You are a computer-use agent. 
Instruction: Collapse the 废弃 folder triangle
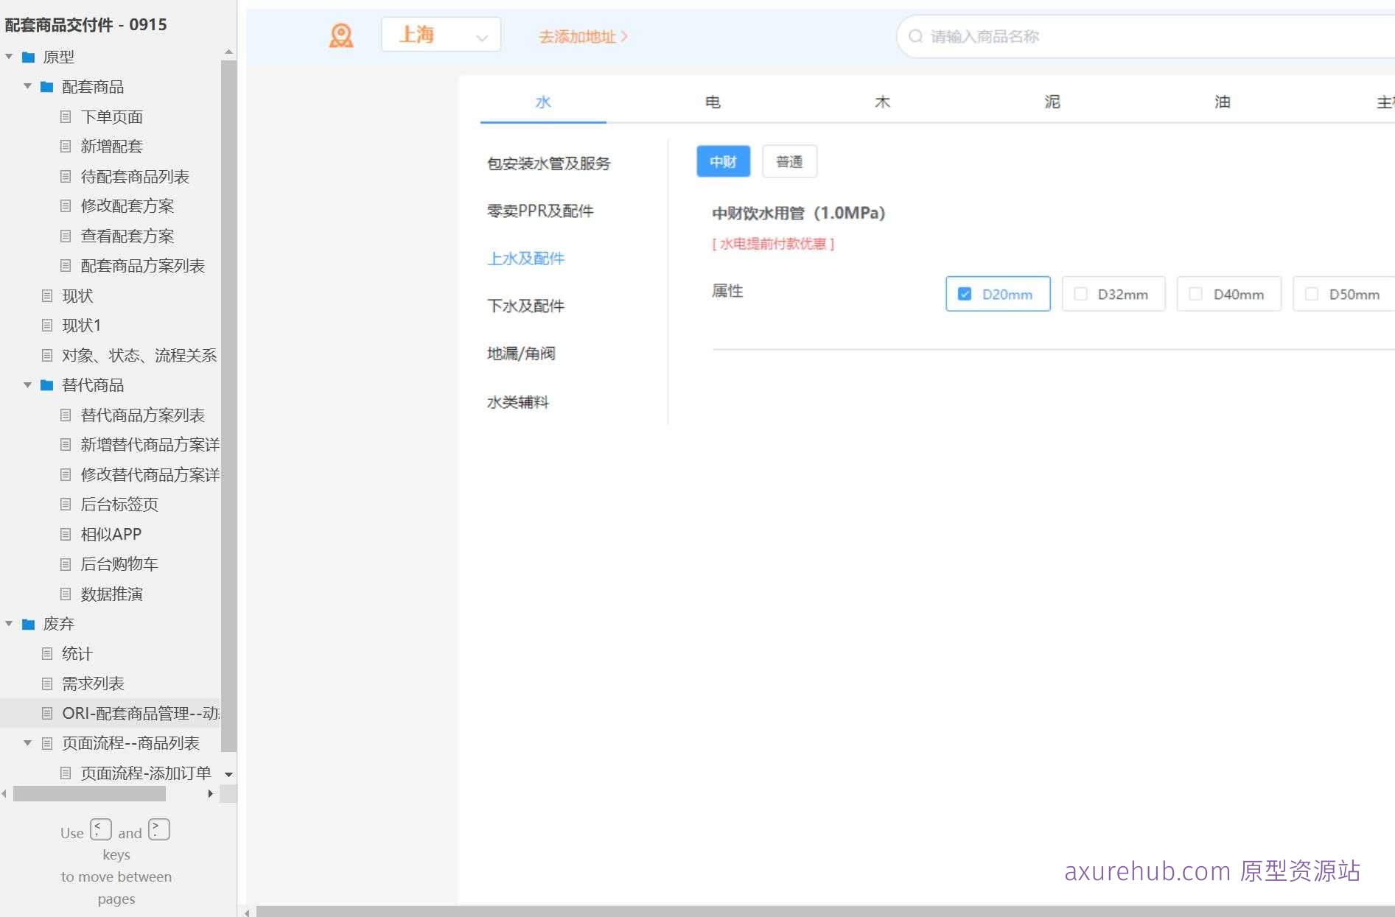(9, 624)
